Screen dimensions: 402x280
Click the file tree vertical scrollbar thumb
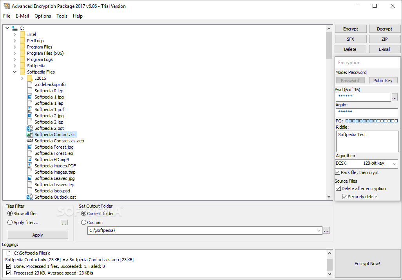point(329,45)
